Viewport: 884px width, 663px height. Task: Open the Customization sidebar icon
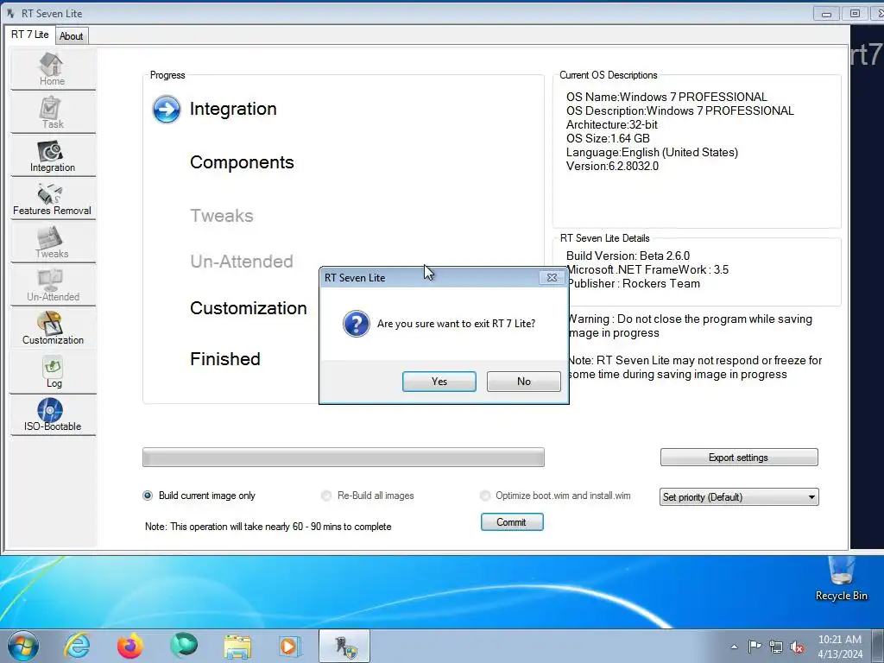(x=52, y=328)
